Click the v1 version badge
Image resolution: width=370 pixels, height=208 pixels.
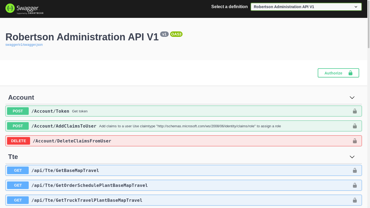(164, 34)
